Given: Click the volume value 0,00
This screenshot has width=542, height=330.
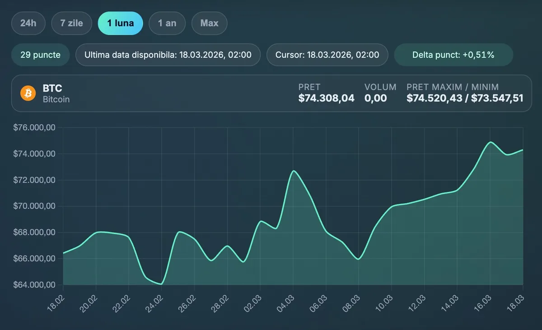Looking at the screenshot, I should pos(376,98).
